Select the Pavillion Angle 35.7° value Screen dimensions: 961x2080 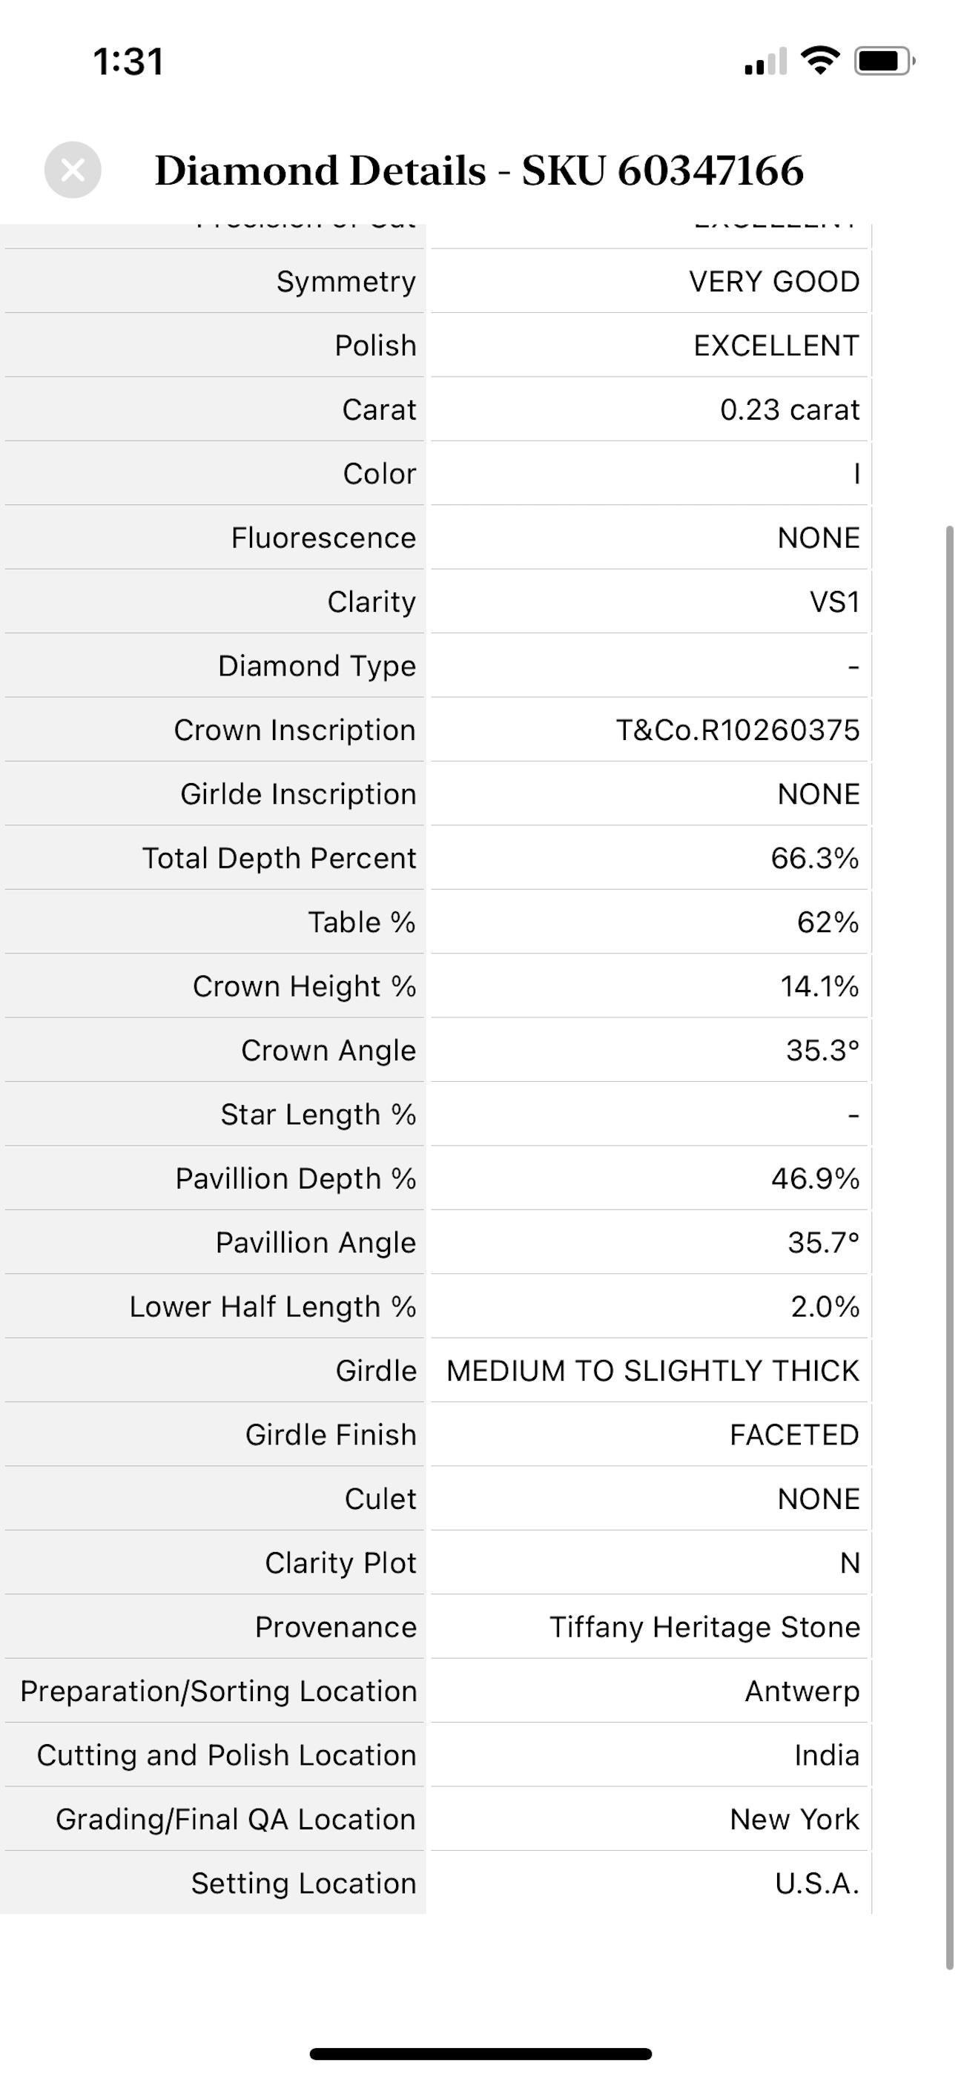click(x=824, y=1243)
